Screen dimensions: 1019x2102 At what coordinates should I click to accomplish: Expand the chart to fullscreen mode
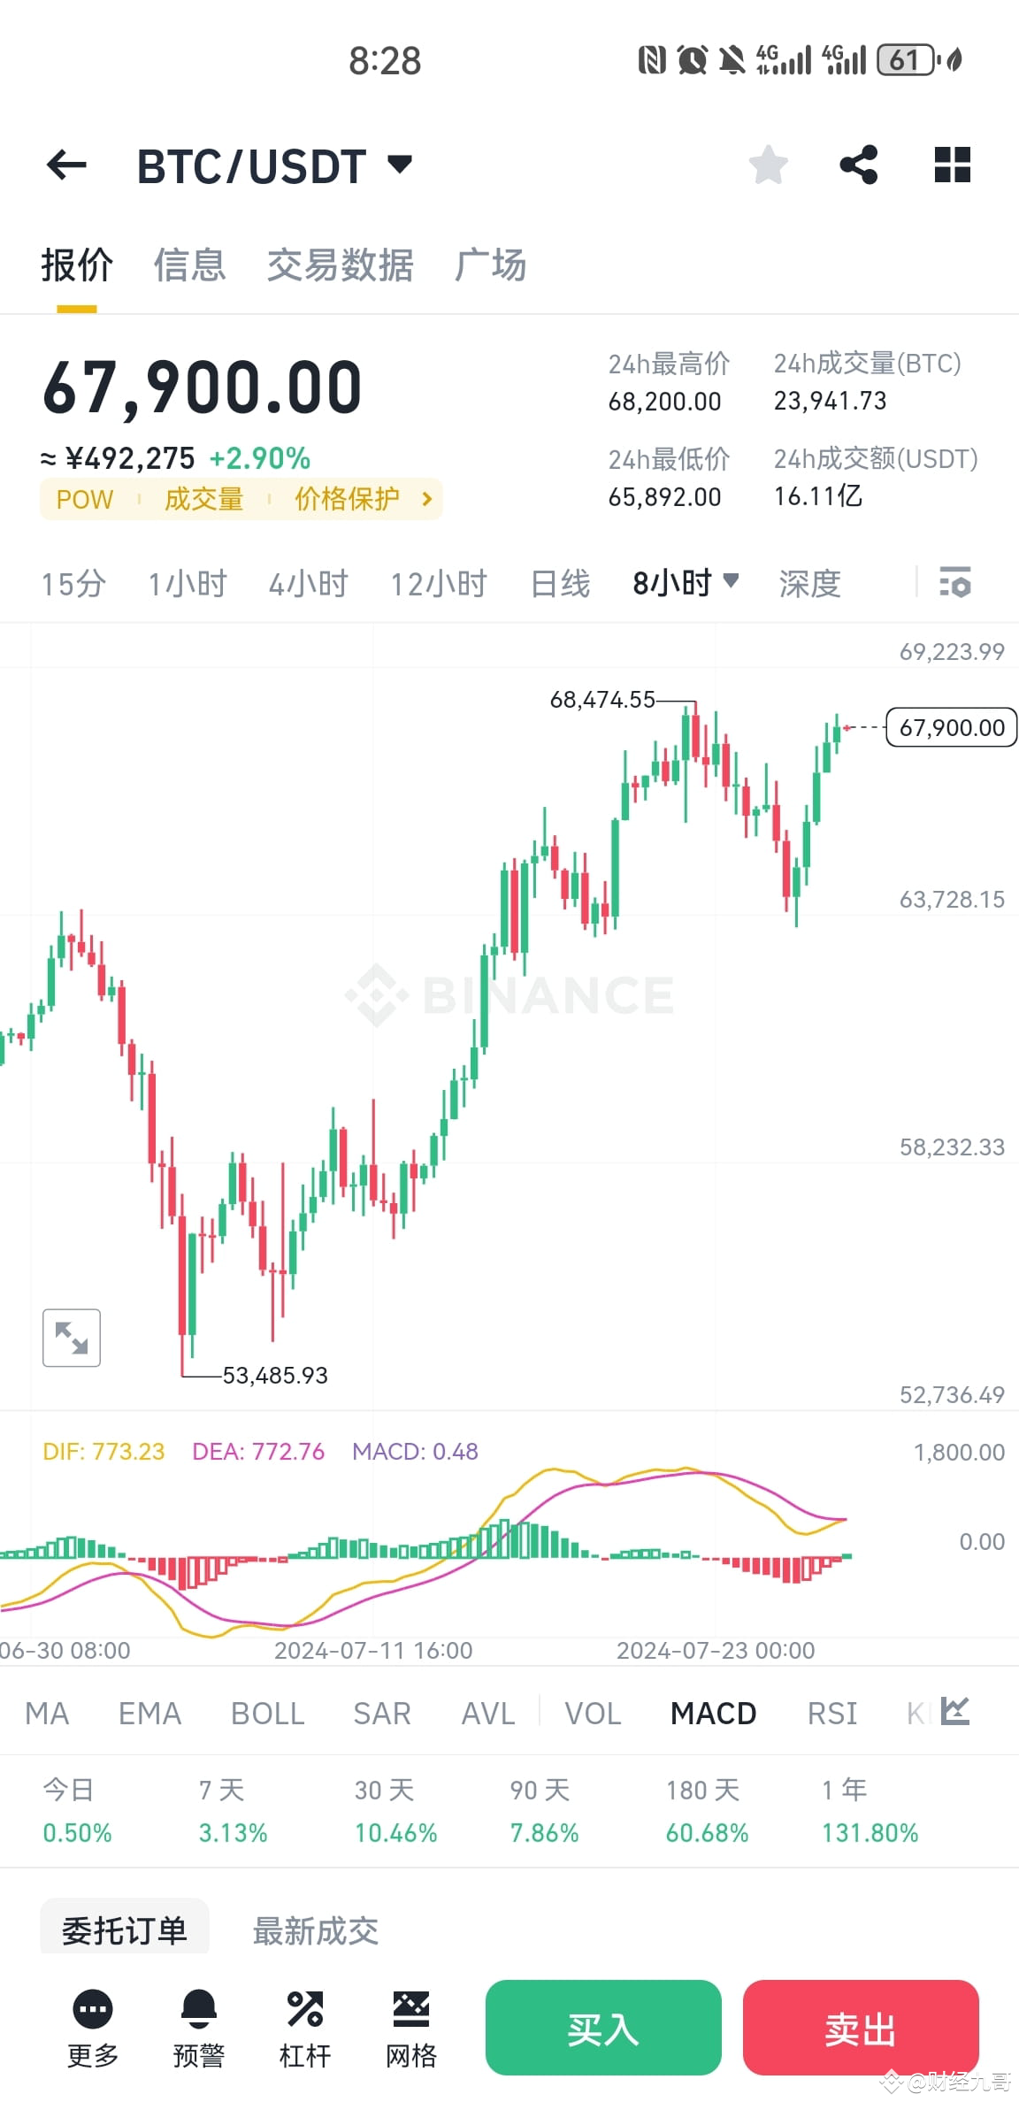[x=71, y=1339]
